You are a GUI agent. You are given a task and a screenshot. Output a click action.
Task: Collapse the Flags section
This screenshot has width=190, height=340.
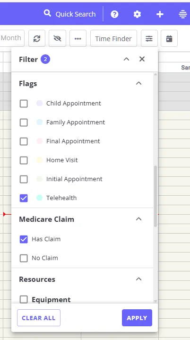click(x=138, y=83)
